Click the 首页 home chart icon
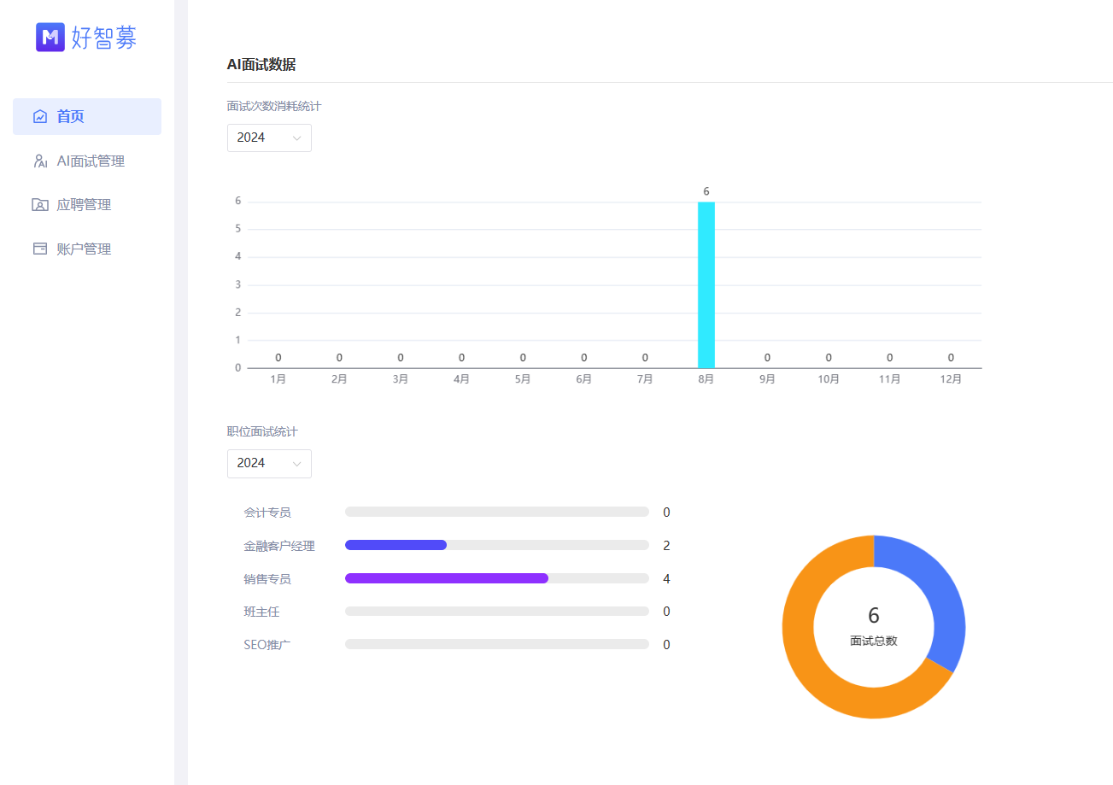1113x785 pixels. point(40,117)
